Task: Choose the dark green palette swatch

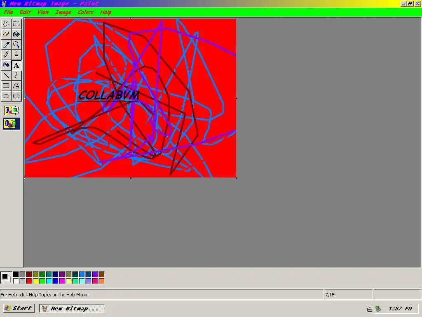Action: coord(42,274)
